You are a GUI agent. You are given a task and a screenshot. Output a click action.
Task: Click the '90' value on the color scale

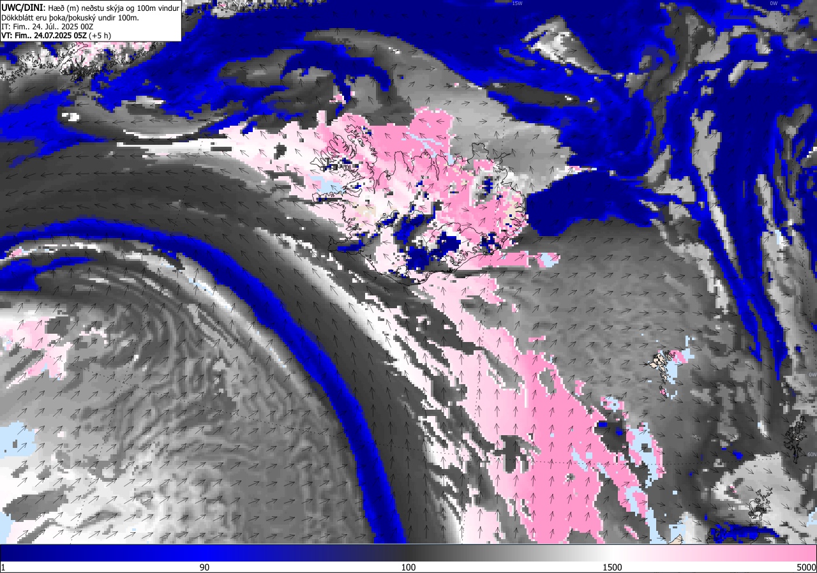click(205, 567)
